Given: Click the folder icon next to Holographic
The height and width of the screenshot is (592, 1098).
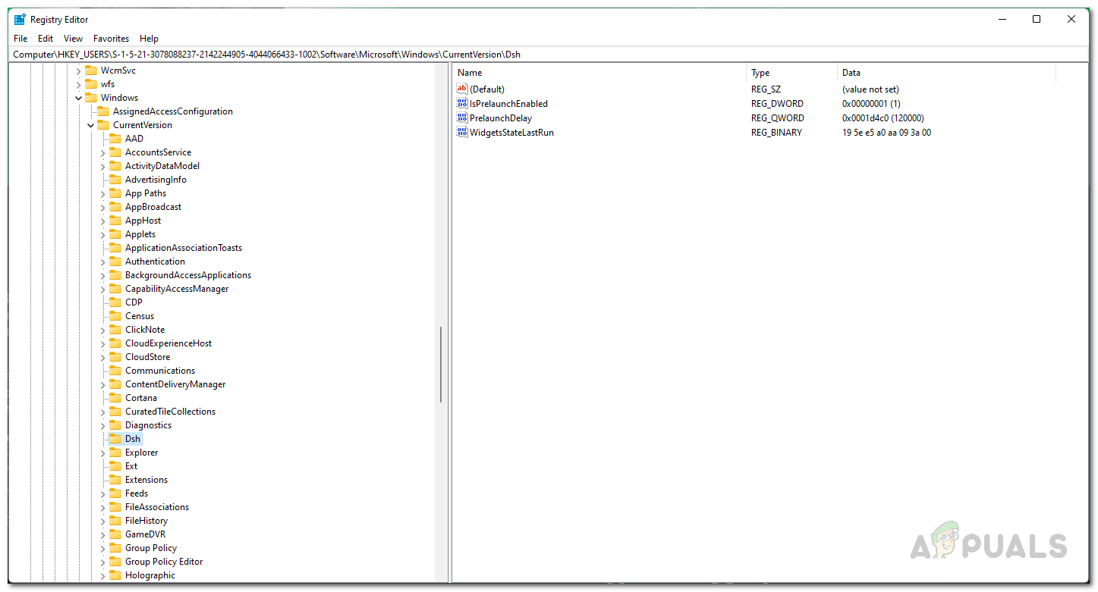Looking at the screenshot, I should point(115,575).
